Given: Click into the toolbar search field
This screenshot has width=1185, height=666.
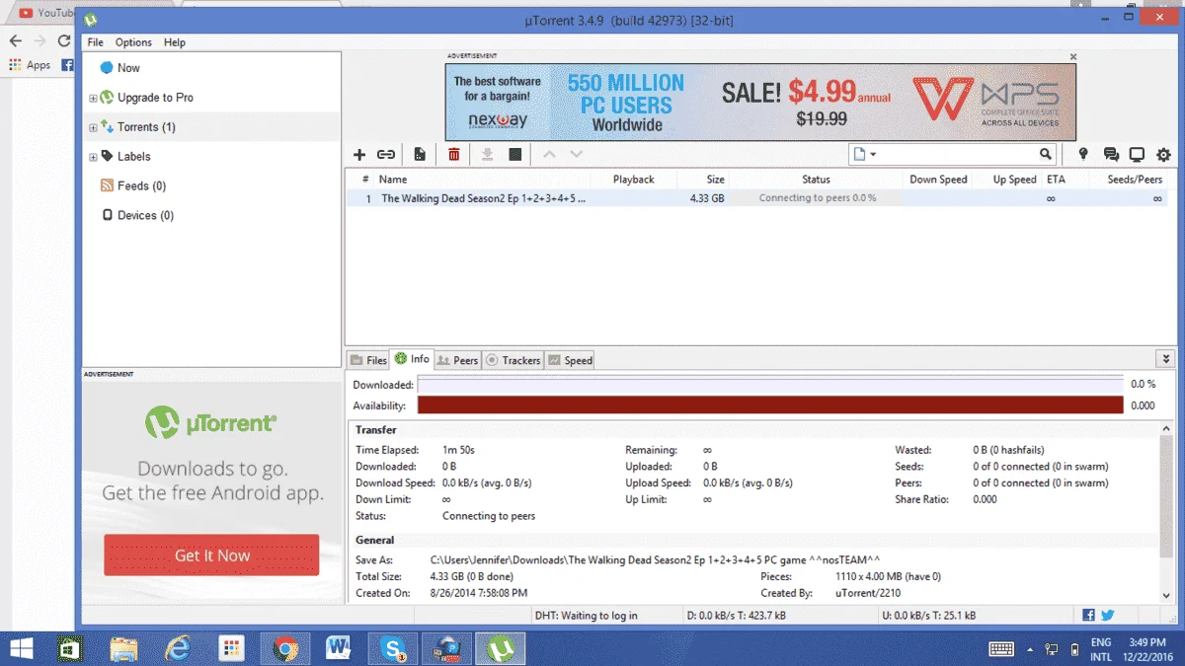Looking at the screenshot, I should click(958, 154).
